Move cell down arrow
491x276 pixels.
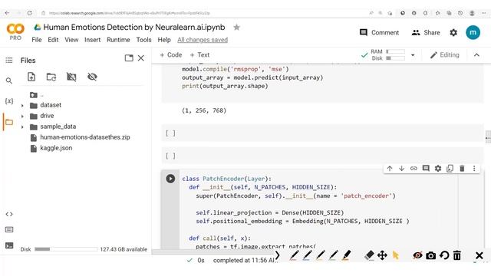coord(401,169)
